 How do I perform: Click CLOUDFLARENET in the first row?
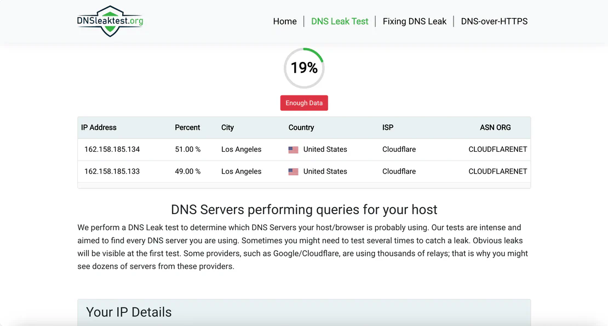(x=497, y=150)
